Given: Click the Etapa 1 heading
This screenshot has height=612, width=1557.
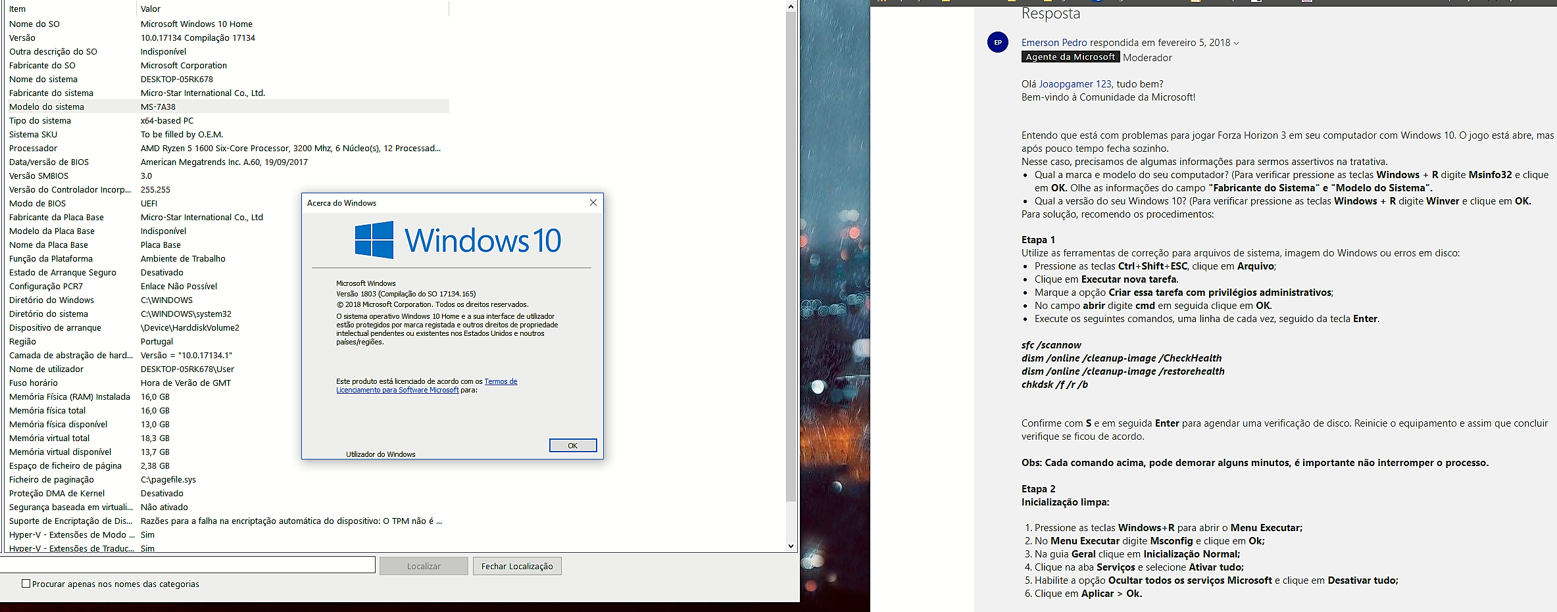Looking at the screenshot, I should pos(1038,240).
